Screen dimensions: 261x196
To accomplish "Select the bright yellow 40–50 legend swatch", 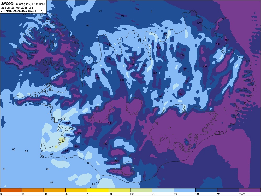I will click(98, 190).
